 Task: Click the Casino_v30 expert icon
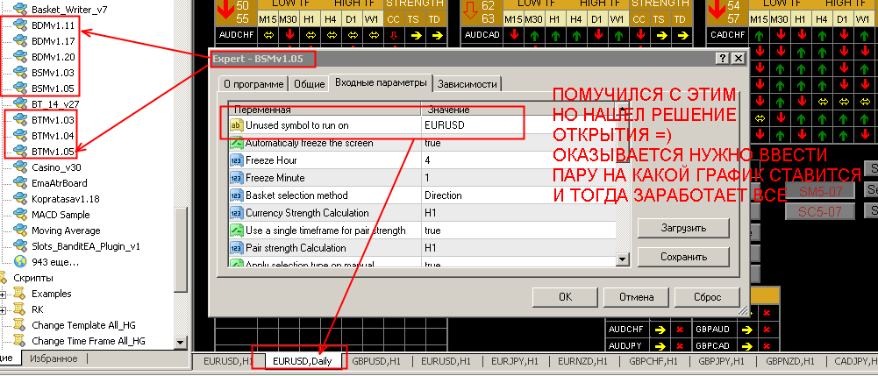point(21,167)
